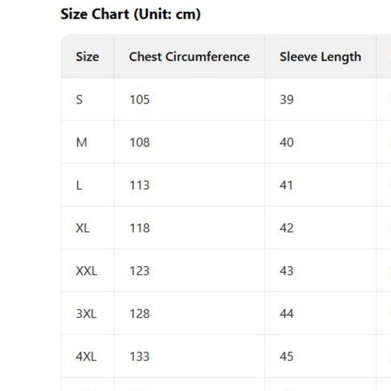The width and height of the screenshot is (391, 391).
Task: Click sleeve length value 44
Action: coord(287,313)
